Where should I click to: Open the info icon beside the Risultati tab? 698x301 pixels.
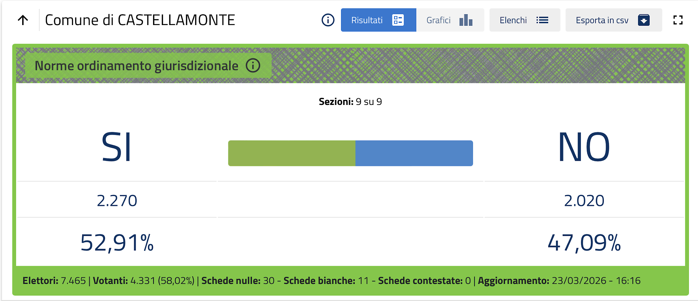(328, 20)
